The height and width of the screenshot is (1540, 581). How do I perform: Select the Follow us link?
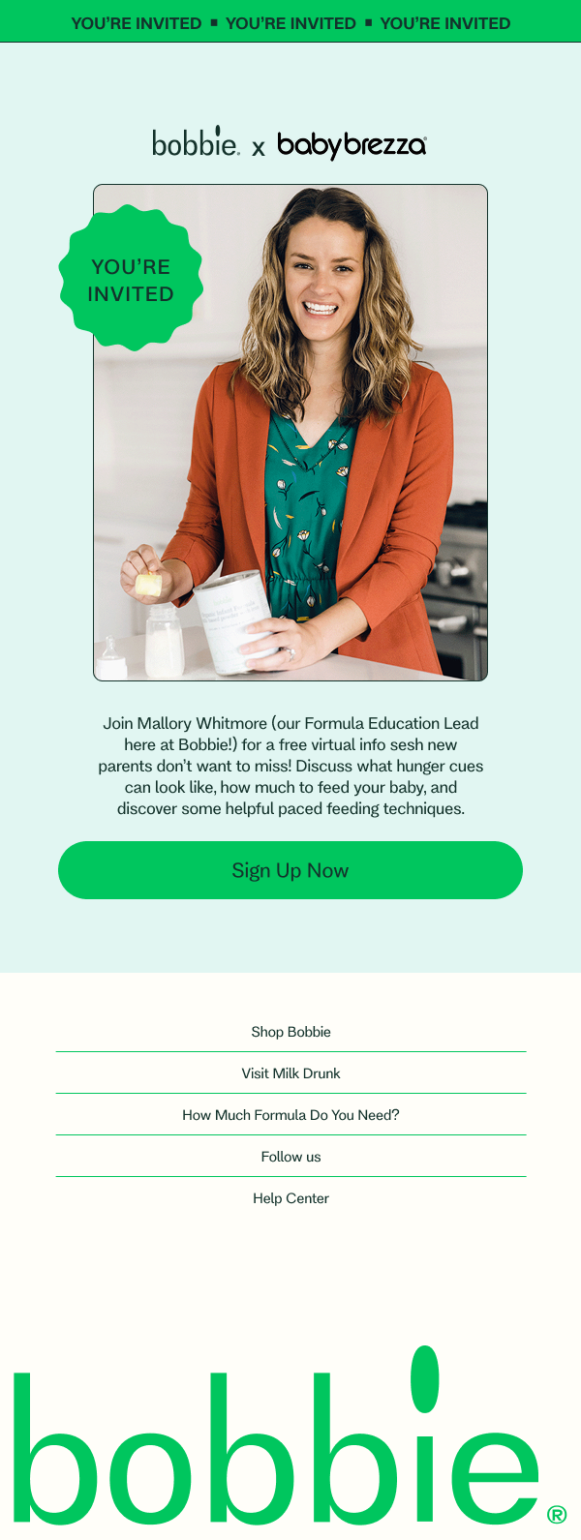[x=290, y=1157]
